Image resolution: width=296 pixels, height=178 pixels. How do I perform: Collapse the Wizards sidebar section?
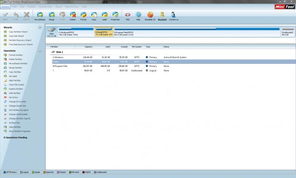(x=40, y=27)
